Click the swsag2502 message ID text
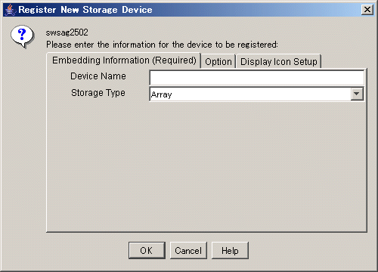This screenshot has width=378, height=272. click(67, 32)
